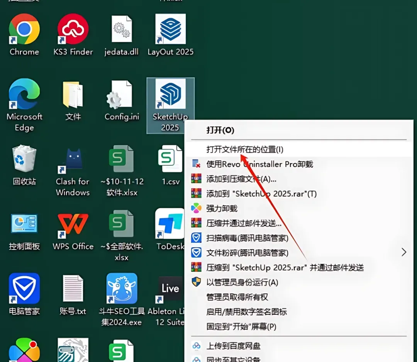Choose 扫描病毒(腾讯电脑管家)
This screenshot has height=362, width=417.
(299, 238)
